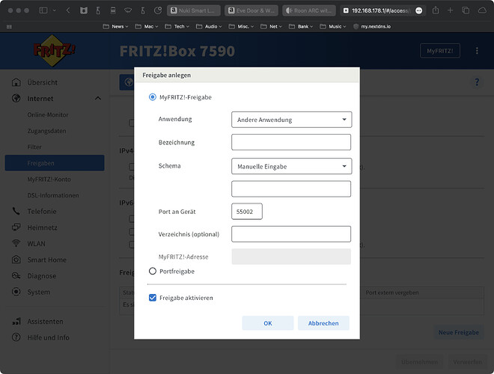The image size is (494, 374).
Task: Click the Internet globe icon
Action: point(16,98)
